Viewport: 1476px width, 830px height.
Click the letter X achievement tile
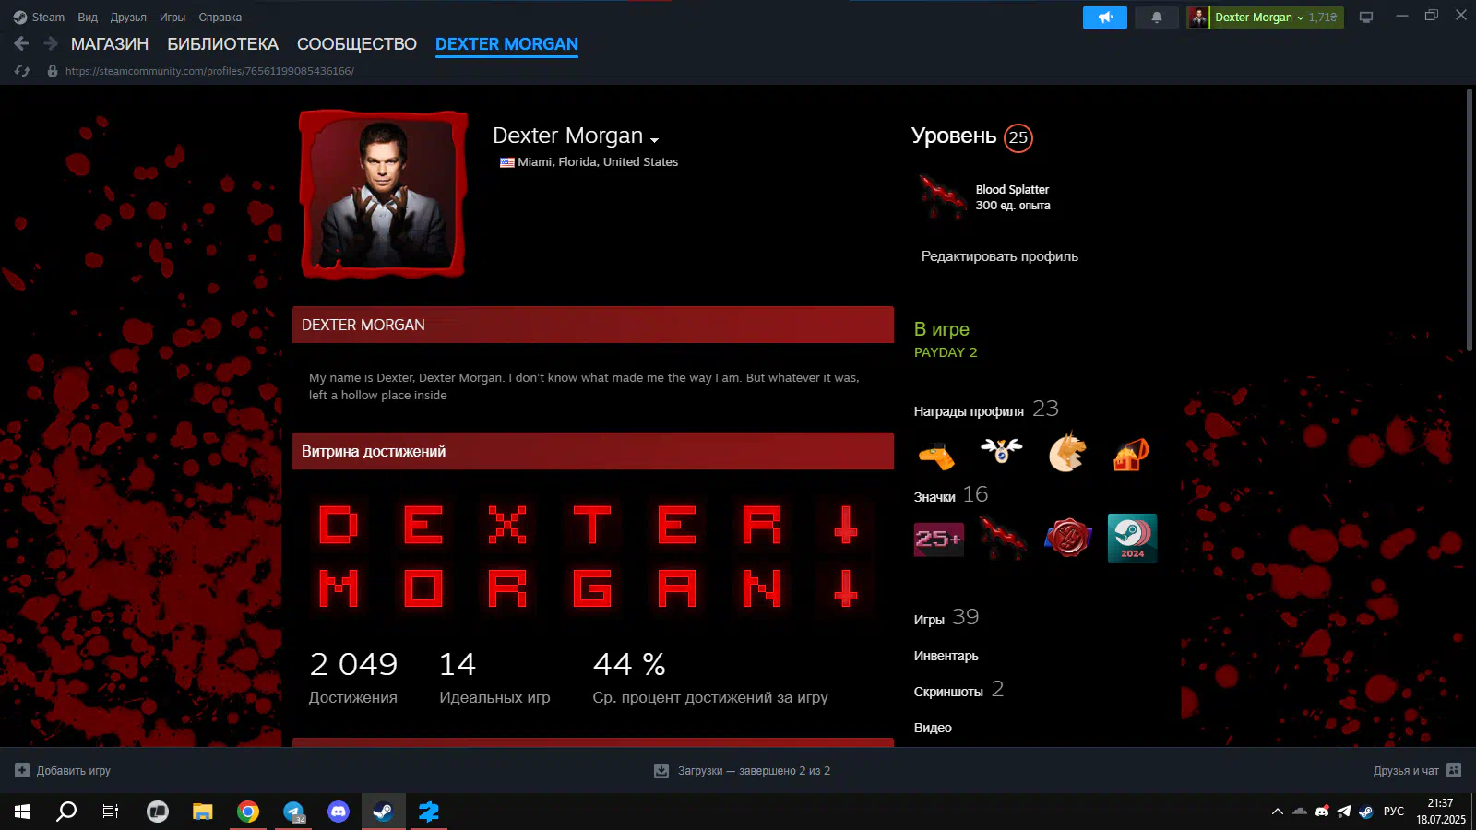point(507,525)
